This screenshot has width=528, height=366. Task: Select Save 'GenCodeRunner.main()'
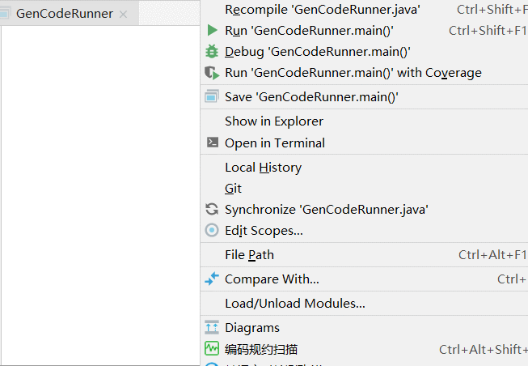365,97
